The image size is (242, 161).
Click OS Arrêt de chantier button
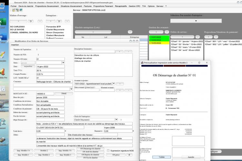pyautogui.click(x=90, y=152)
